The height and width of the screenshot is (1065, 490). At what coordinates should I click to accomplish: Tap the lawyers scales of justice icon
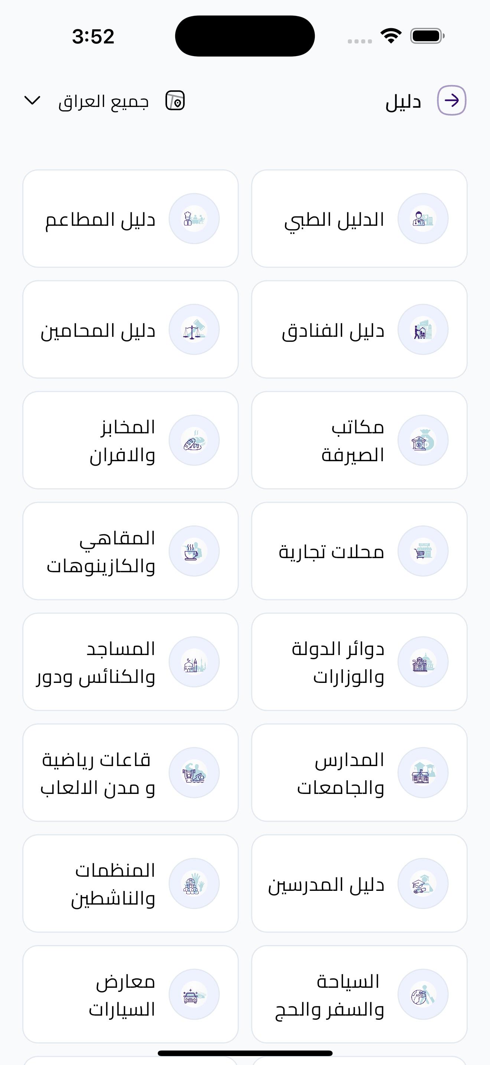(x=194, y=329)
